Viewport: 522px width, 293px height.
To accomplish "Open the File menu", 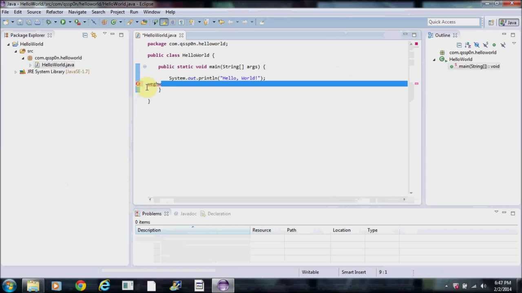I will tap(5, 12).
